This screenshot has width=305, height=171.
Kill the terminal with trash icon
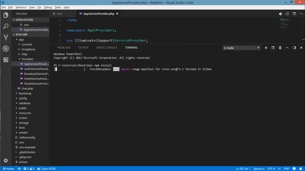click(280, 47)
